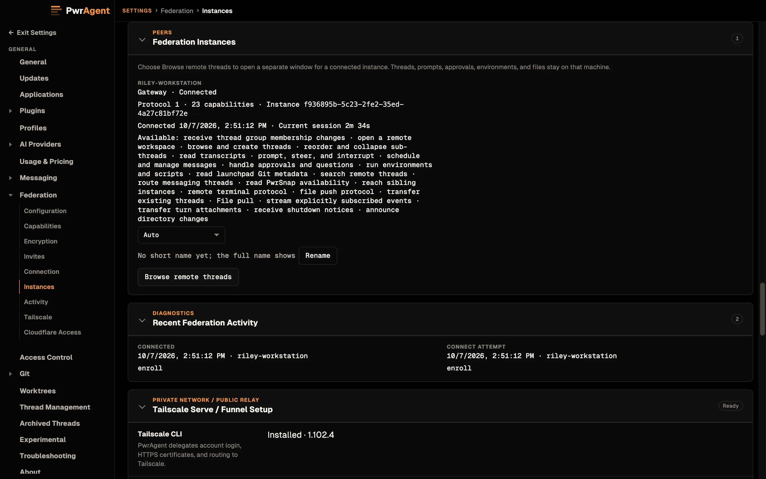Select Activity under Federation
Screen dimensions: 766x479
pos(36,302)
